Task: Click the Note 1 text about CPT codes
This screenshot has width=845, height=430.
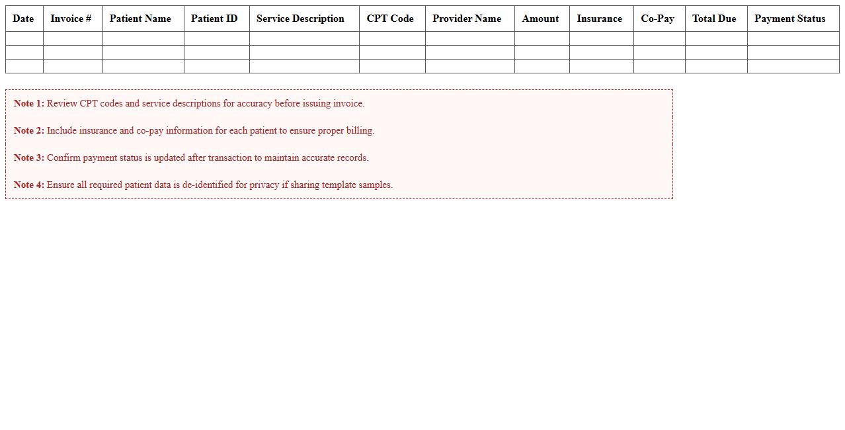Action: coord(188,103)
